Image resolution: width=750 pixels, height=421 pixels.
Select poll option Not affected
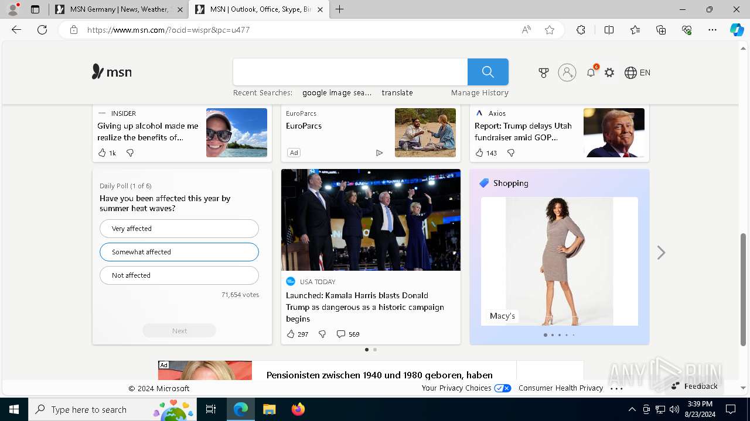(179, 275)
